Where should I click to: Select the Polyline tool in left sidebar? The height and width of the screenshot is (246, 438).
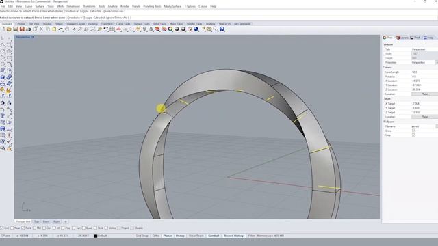(3, 45)
